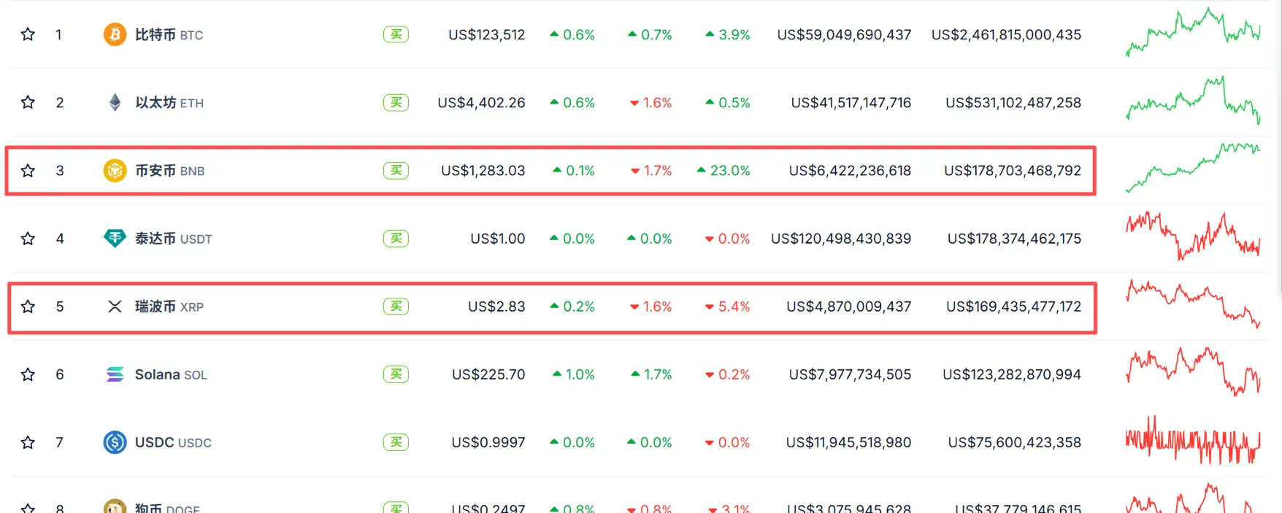
Task: Open Bitcoin 7-day sparkline chart
Action: point(1193,32)
